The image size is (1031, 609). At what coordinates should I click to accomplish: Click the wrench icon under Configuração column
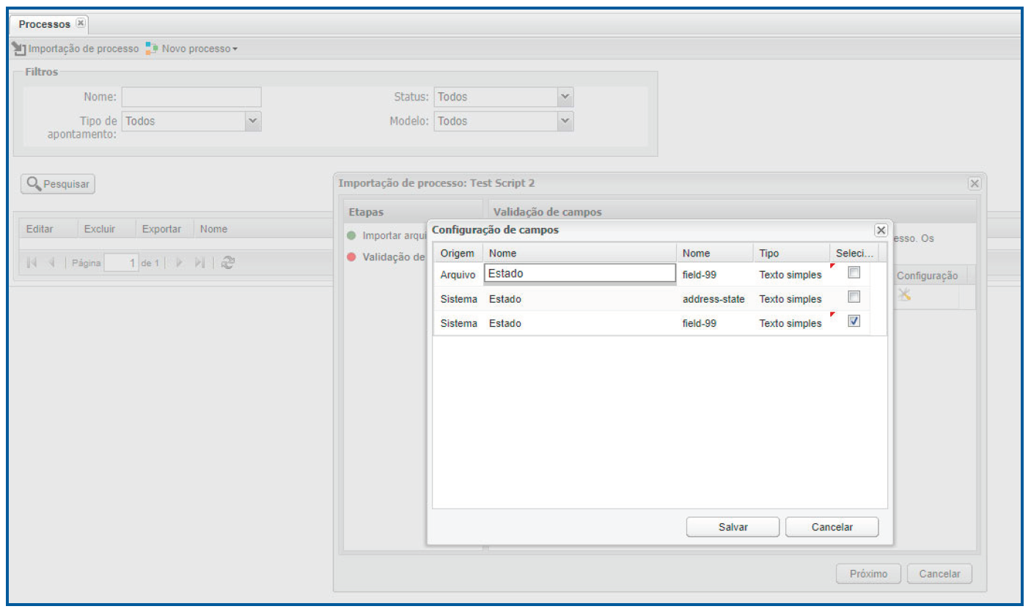[x=904, y=295]
